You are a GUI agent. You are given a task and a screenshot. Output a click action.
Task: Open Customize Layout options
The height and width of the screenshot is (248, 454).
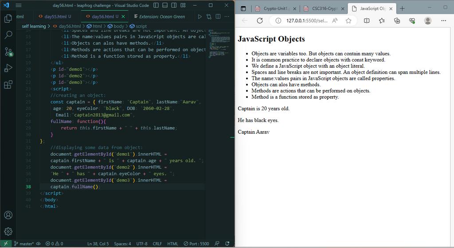coord(183,5)
